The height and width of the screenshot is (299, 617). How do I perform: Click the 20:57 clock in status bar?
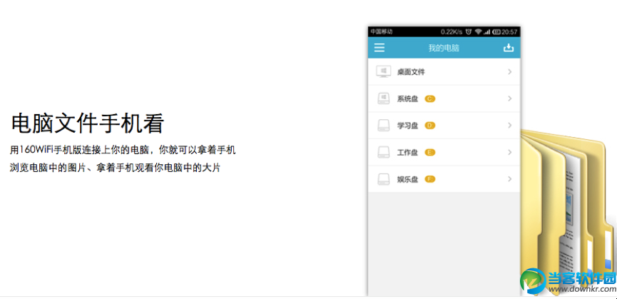[x=509, y=32]
